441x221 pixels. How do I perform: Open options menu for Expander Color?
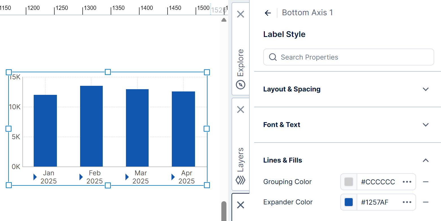click(x=407, y=202)
